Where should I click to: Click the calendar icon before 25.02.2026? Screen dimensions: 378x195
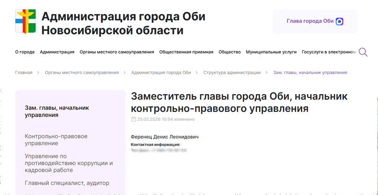133,119
